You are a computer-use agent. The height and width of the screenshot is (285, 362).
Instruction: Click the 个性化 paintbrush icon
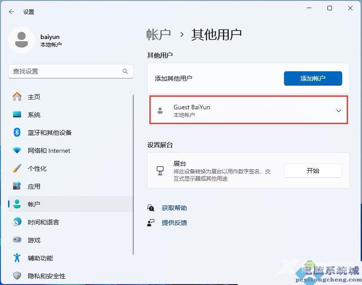coord(17,168)
